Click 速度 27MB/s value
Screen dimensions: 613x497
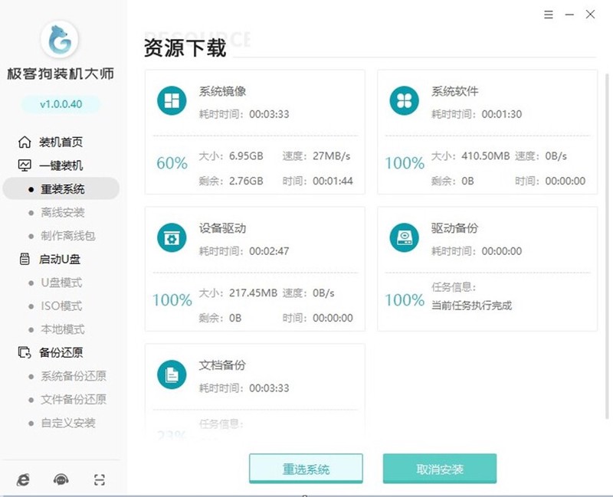(331, 156)
